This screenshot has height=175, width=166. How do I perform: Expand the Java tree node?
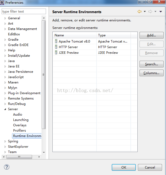tap(5, 61)
